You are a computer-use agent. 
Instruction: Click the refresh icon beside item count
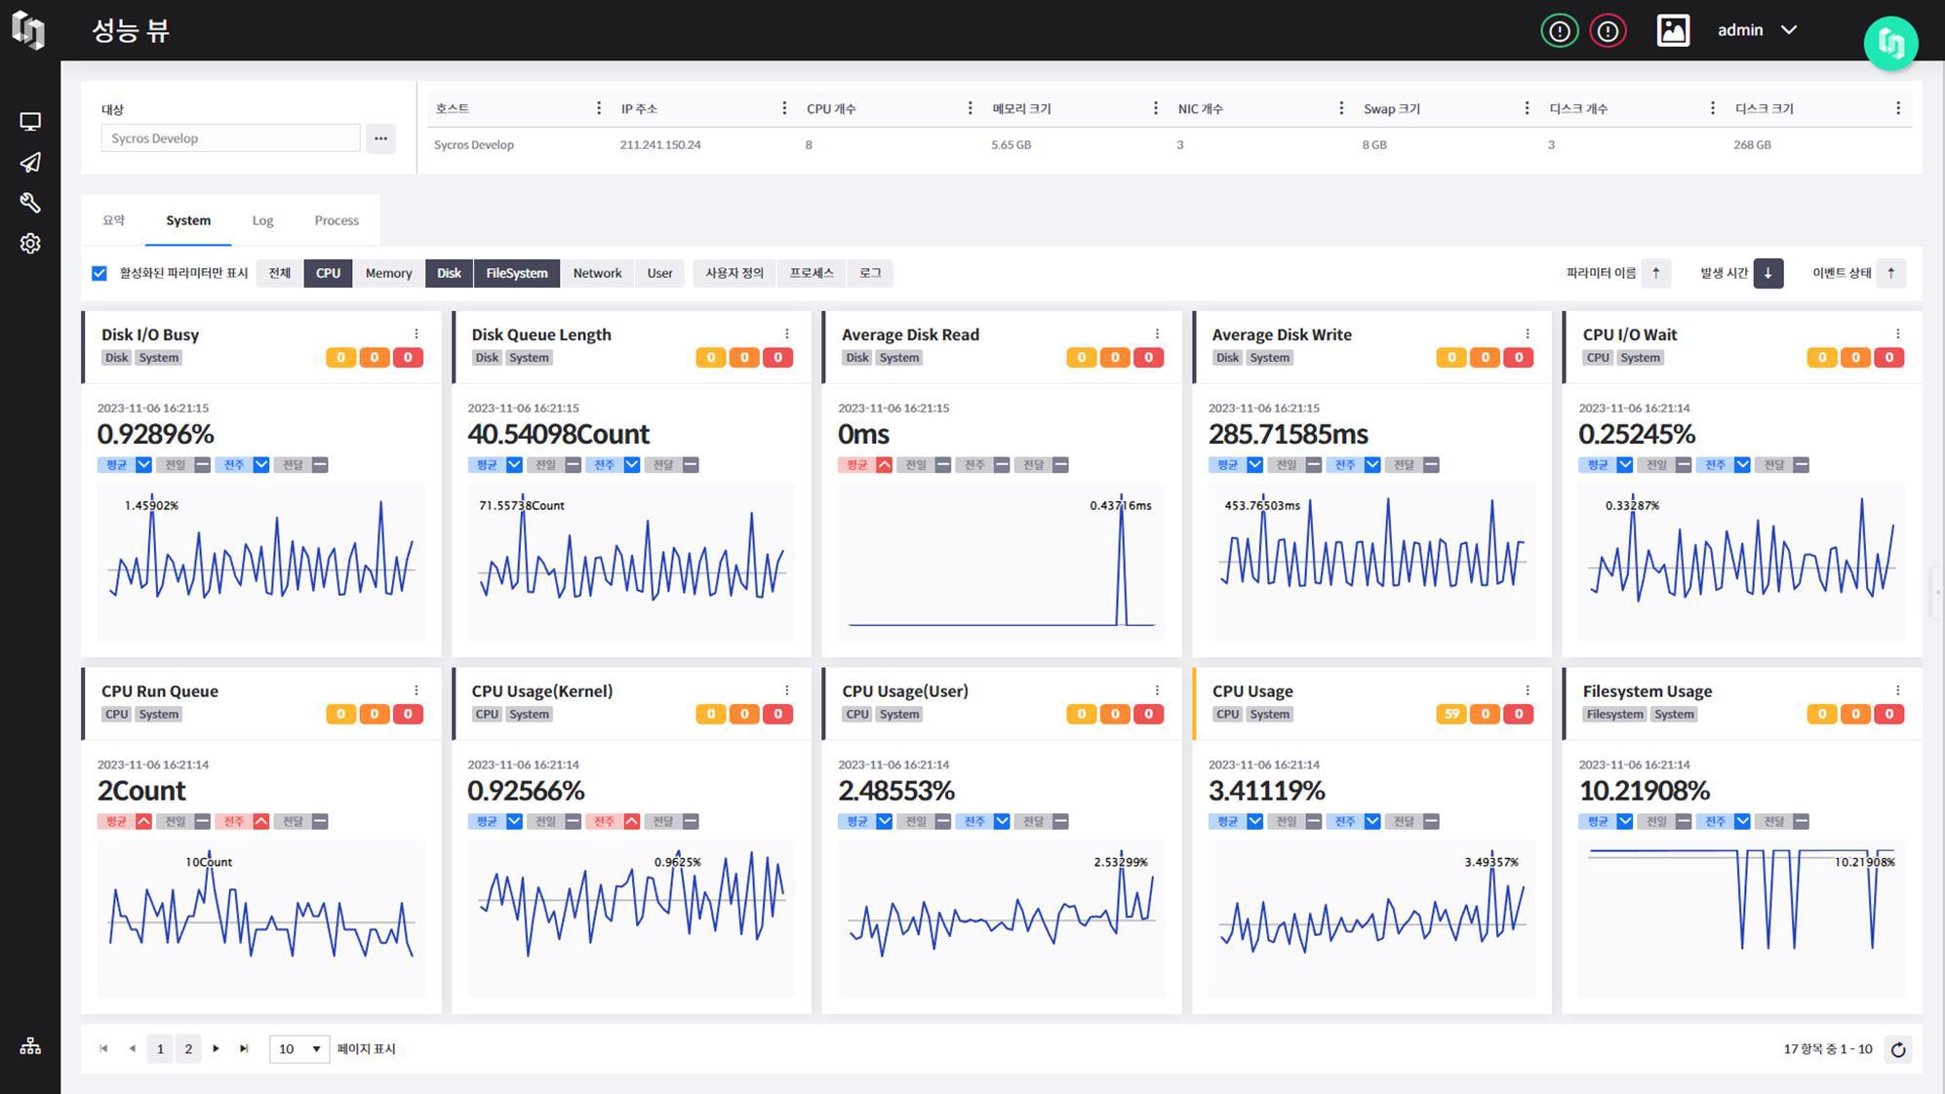click(x=1897, y=1050)
